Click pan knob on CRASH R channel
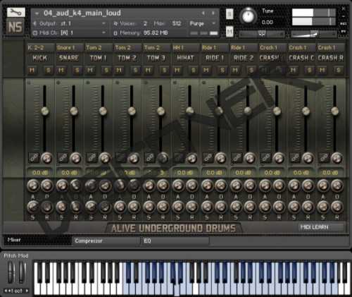Screen dimensions: 352x297 337,158
